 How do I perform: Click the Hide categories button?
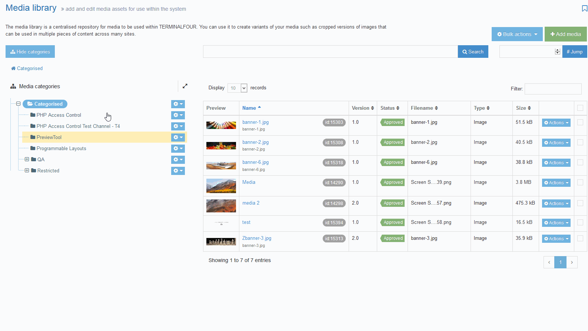[x=30, y=52]
